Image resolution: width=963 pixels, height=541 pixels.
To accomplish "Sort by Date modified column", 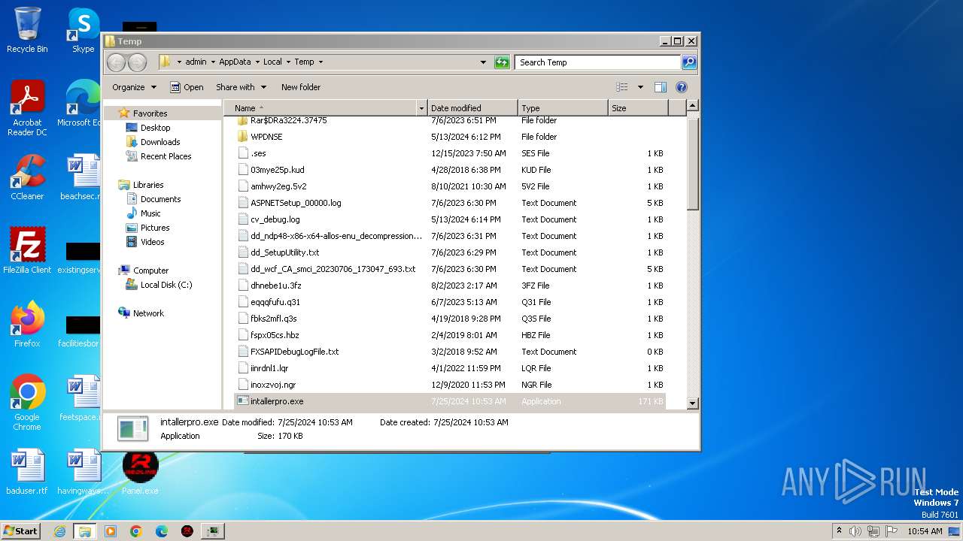I will 472,108.
